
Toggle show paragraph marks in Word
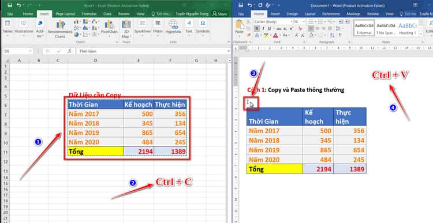[x=340, y=35]
